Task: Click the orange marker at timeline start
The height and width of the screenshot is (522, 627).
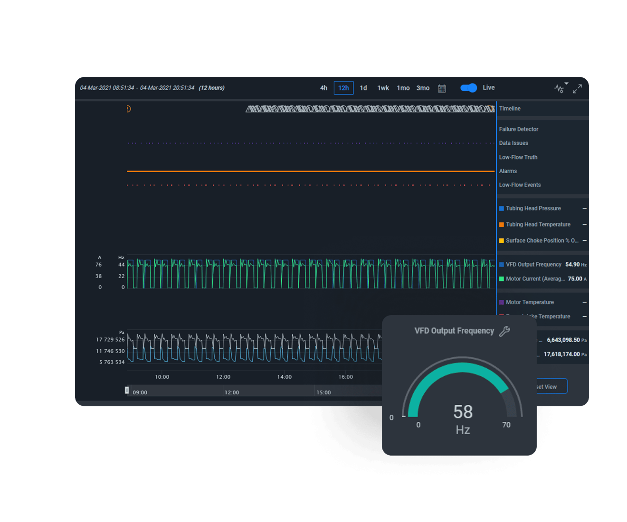Action: click(128, 109)
